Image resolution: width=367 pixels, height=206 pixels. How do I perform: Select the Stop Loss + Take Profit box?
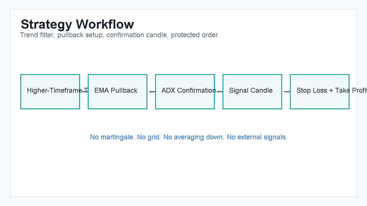[320, 92]
